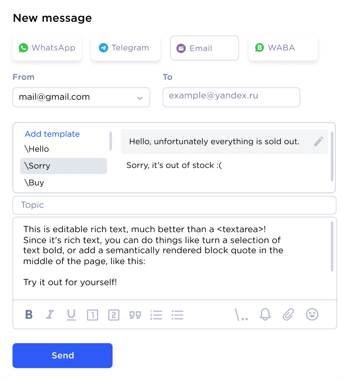
Task: Create a bulleted list
Action: tap(177, 315)
